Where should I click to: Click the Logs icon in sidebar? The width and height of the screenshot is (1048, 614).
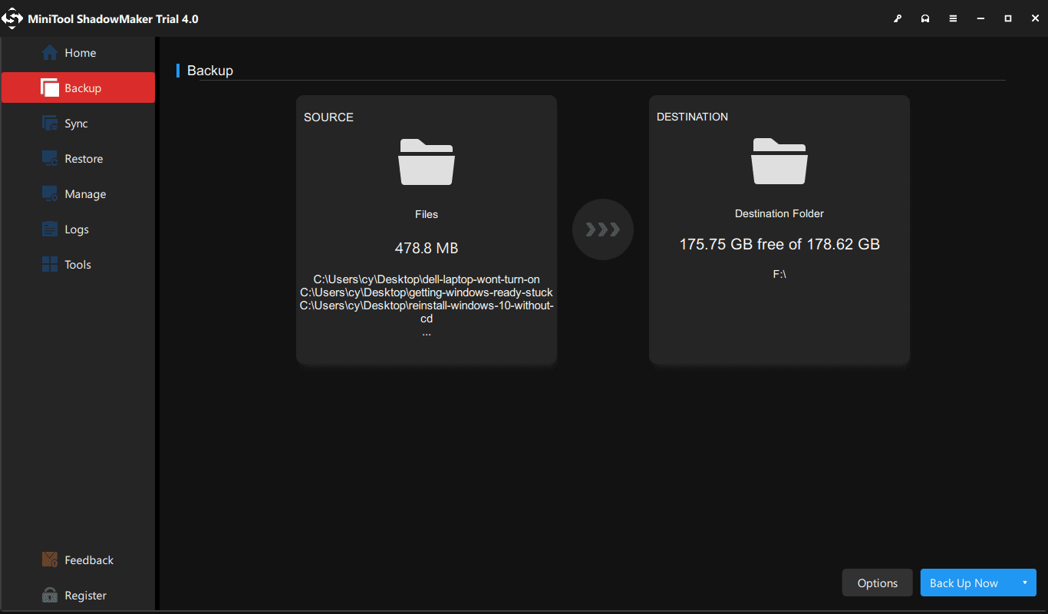point(50,229)
